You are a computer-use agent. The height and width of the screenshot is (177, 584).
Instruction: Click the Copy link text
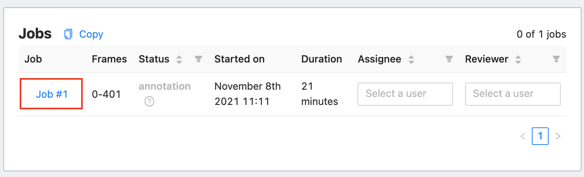(91, 34)
